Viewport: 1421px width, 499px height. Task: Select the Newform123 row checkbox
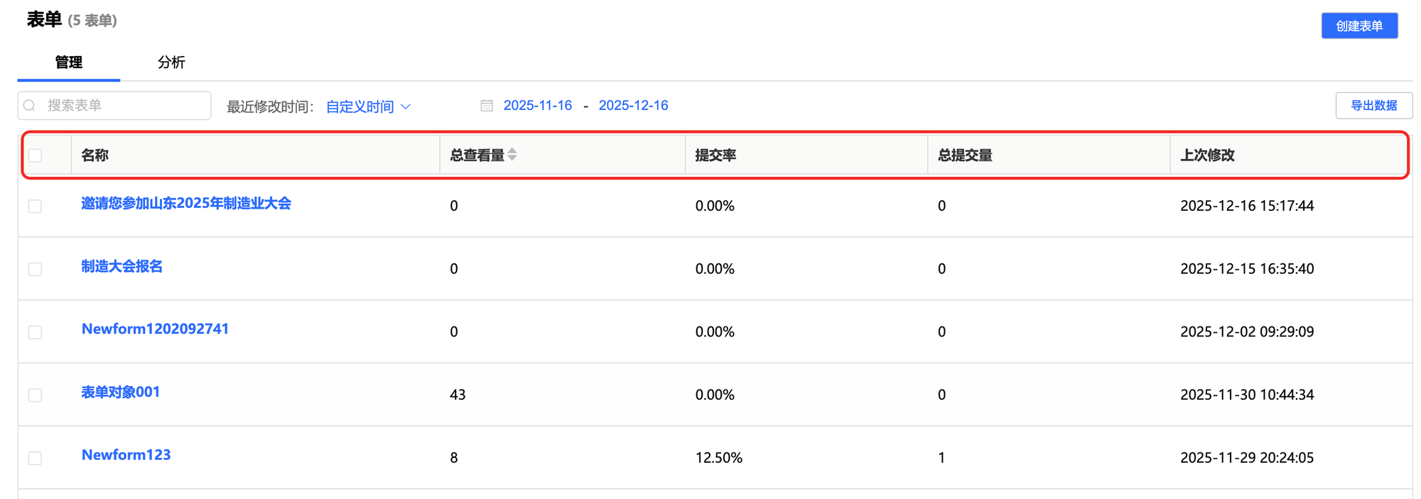click(36, 458)
